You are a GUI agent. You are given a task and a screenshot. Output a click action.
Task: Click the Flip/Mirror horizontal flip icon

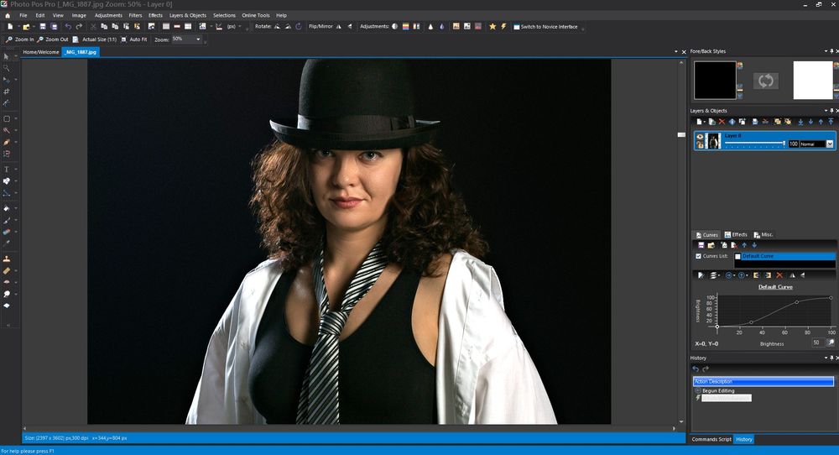[339, 26]
